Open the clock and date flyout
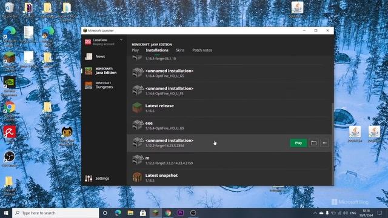Image resolution: width=388 pixels, height=218 pixels. (x=366, y=213)
